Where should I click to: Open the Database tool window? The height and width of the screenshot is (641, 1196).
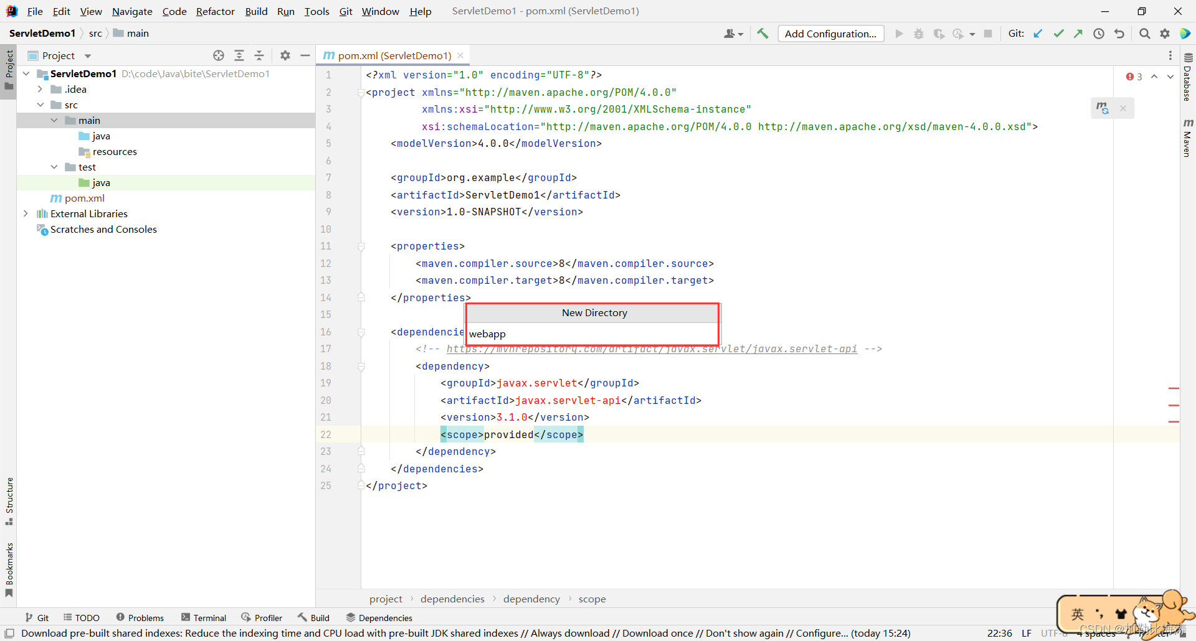coord(1188,77)
